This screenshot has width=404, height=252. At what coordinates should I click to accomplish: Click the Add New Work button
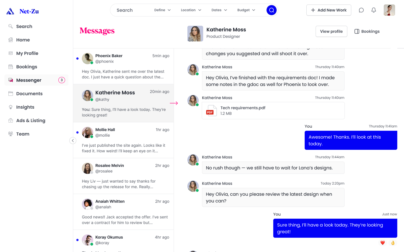329,10
